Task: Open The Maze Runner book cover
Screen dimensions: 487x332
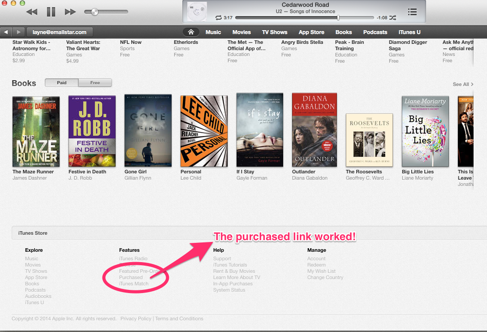Action: [x=36, y=131]
